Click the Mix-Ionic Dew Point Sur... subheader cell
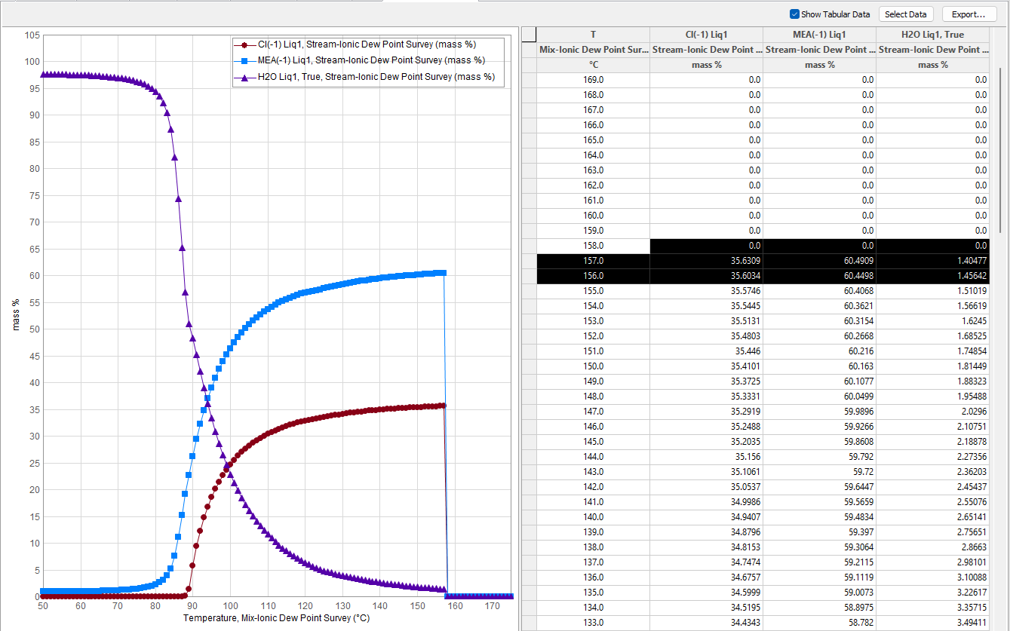This screenshot has width=1010, height=631. 593,50
